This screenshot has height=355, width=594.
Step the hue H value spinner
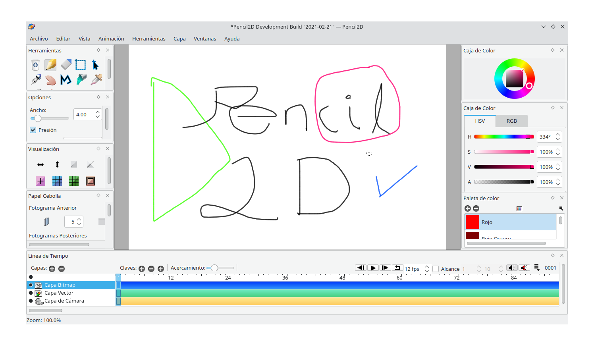coord(558,137)
